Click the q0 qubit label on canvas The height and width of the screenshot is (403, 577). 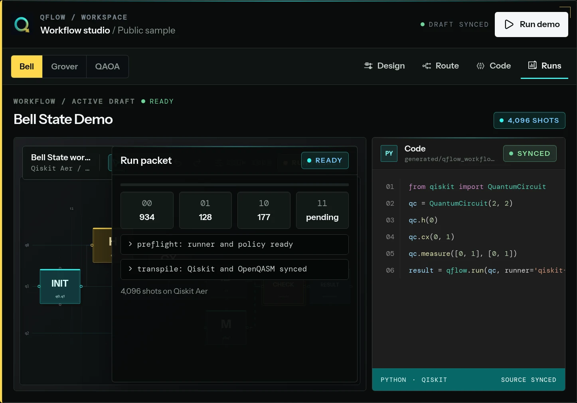coord(27,245)
